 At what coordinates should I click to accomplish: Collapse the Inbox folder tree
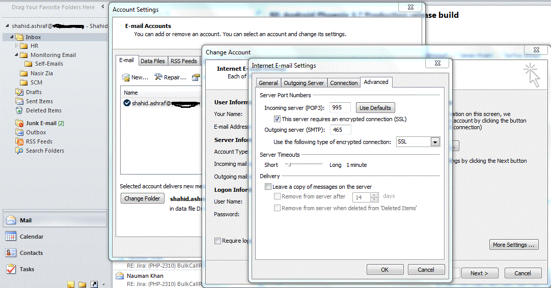(11, 37)
